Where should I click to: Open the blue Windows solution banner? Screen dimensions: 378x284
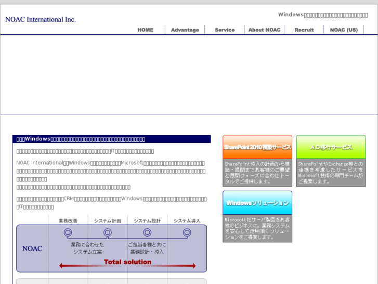[257, 203]
